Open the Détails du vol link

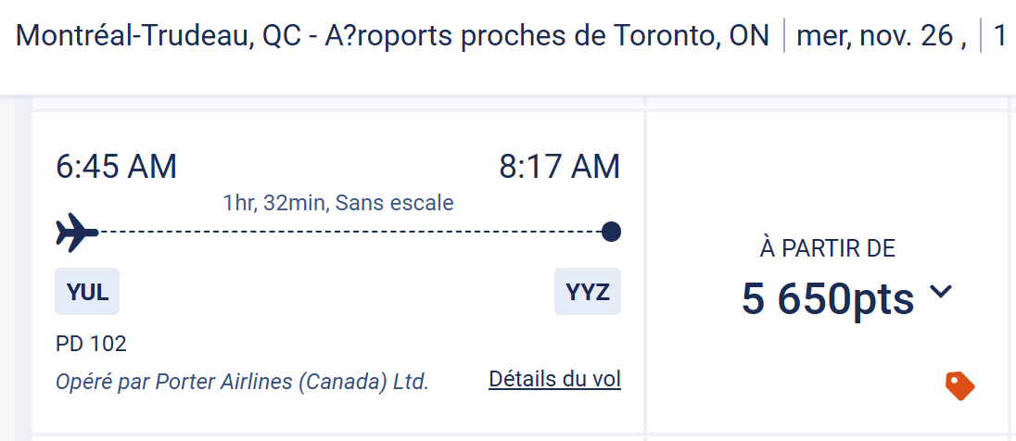[x=554, y=379]
